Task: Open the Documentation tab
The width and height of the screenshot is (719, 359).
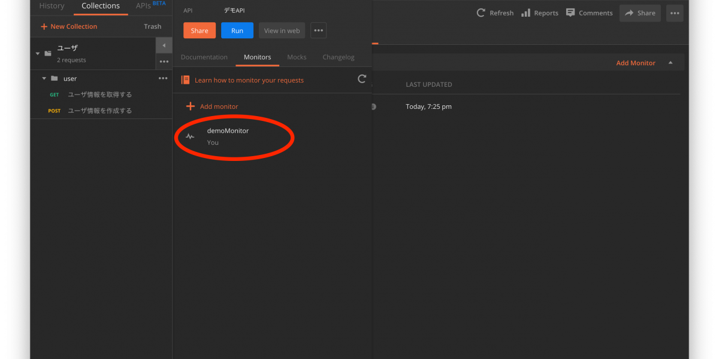Action: click(x=204, y=57)
